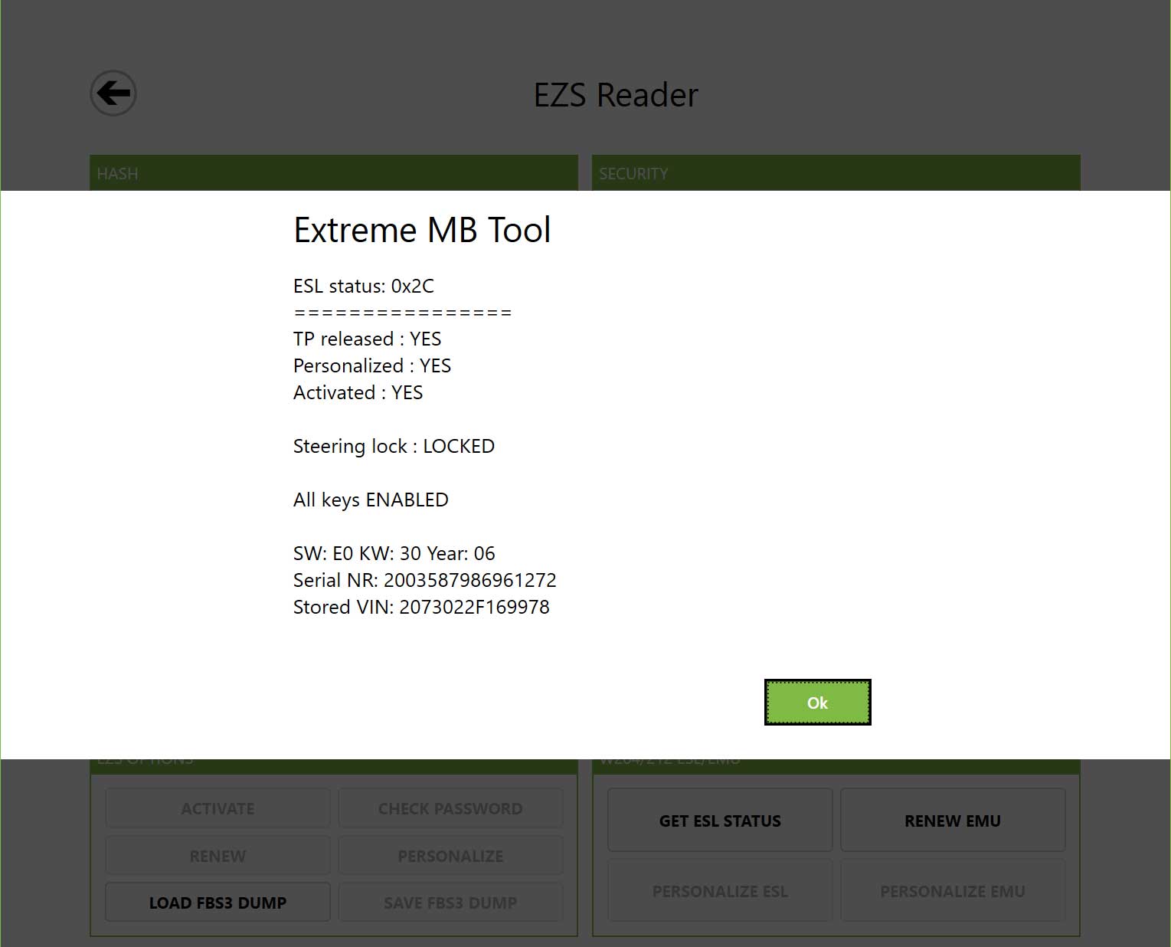Click the Serial NR value text

[424, 580]
